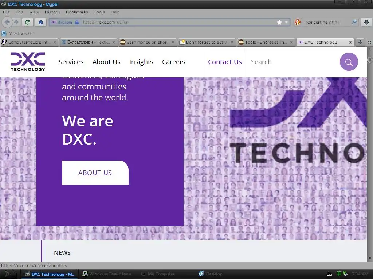Open the downloads arrow button
373x279 pixels.
366,22
